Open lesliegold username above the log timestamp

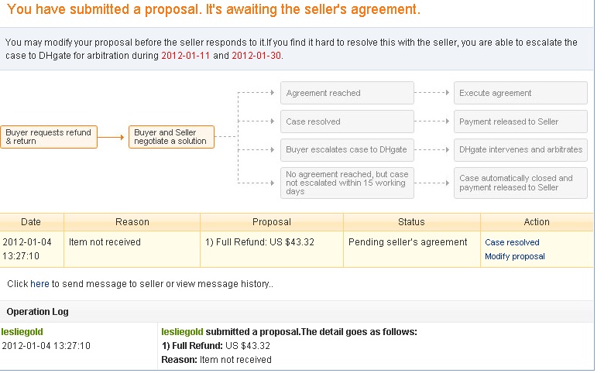pos(23,331)
